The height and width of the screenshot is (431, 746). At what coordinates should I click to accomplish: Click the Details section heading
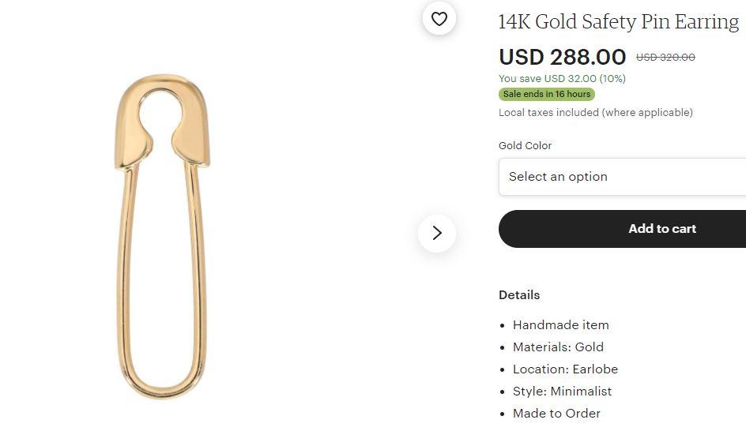click(x=519, y=295)
